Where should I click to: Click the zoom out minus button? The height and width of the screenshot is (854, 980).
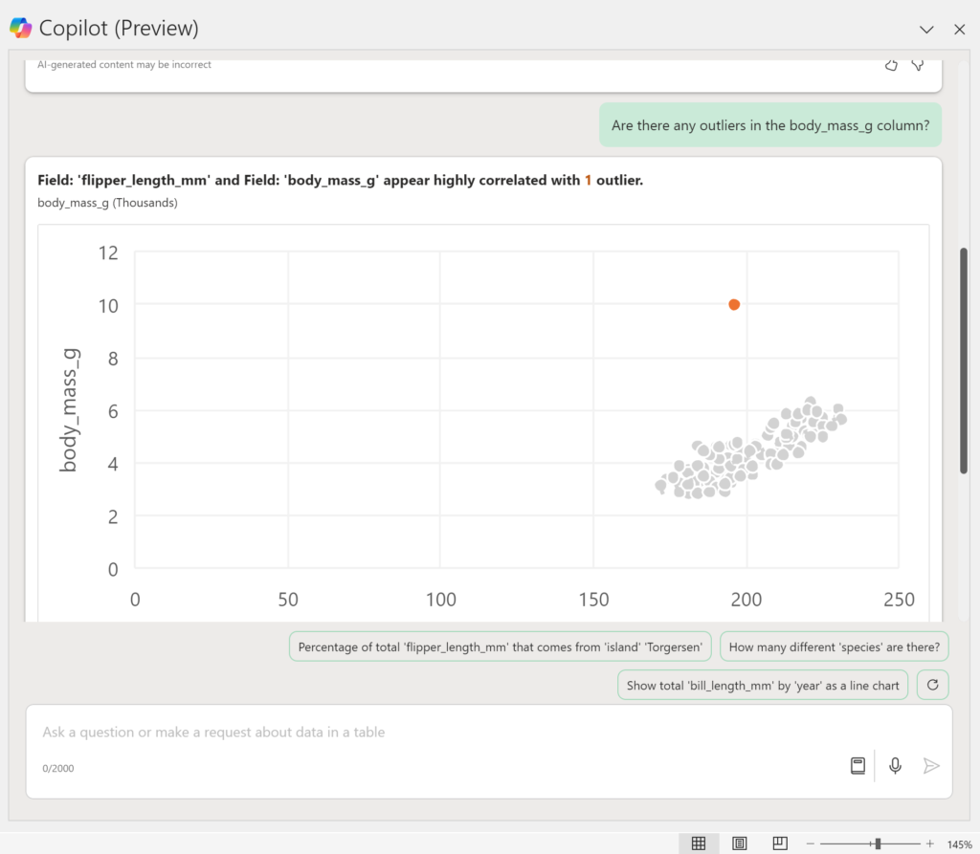(x=810, y=843)
